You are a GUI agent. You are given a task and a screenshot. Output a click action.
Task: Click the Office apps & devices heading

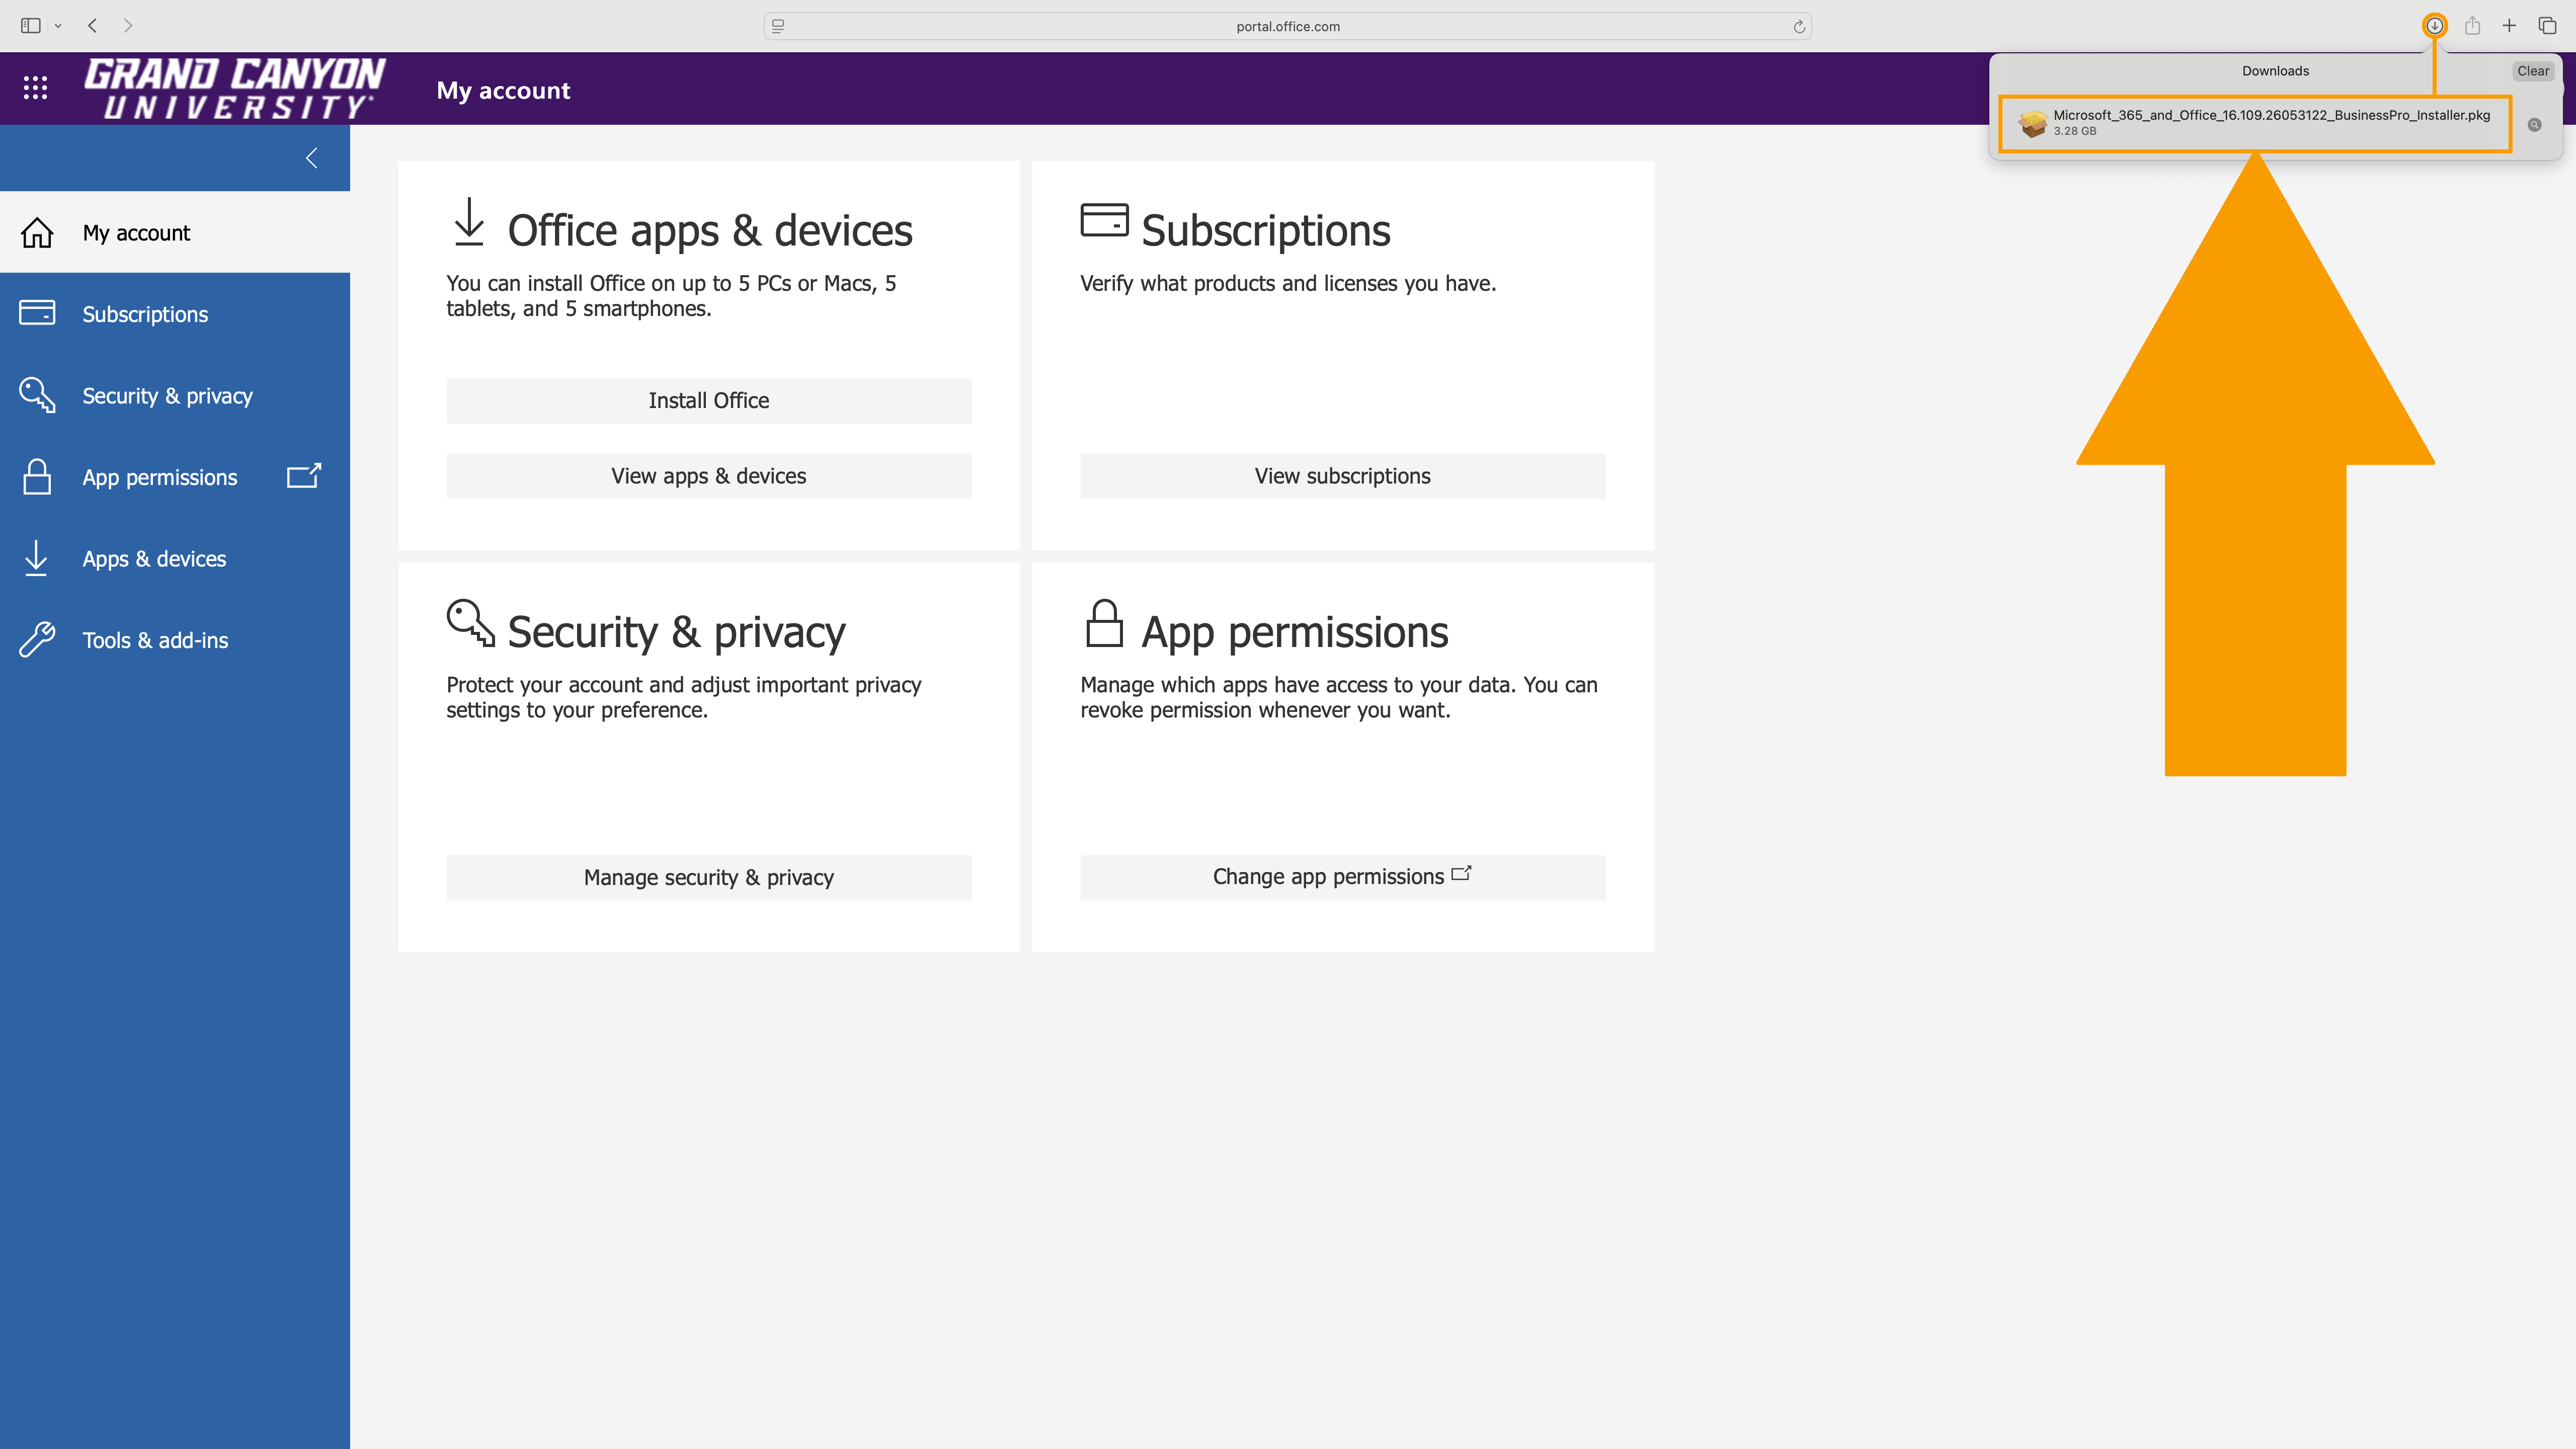(x=709, y=230)
